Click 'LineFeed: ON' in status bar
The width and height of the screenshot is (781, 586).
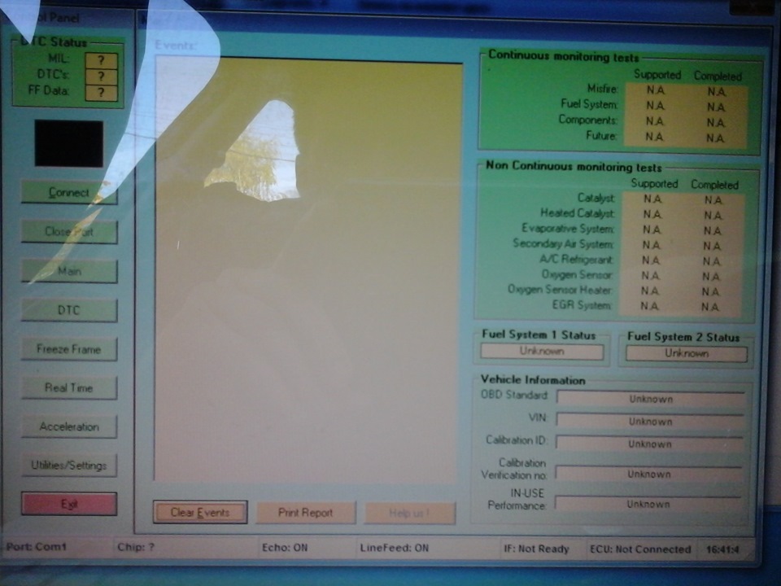pyautogui.click(x=395, y=548)
